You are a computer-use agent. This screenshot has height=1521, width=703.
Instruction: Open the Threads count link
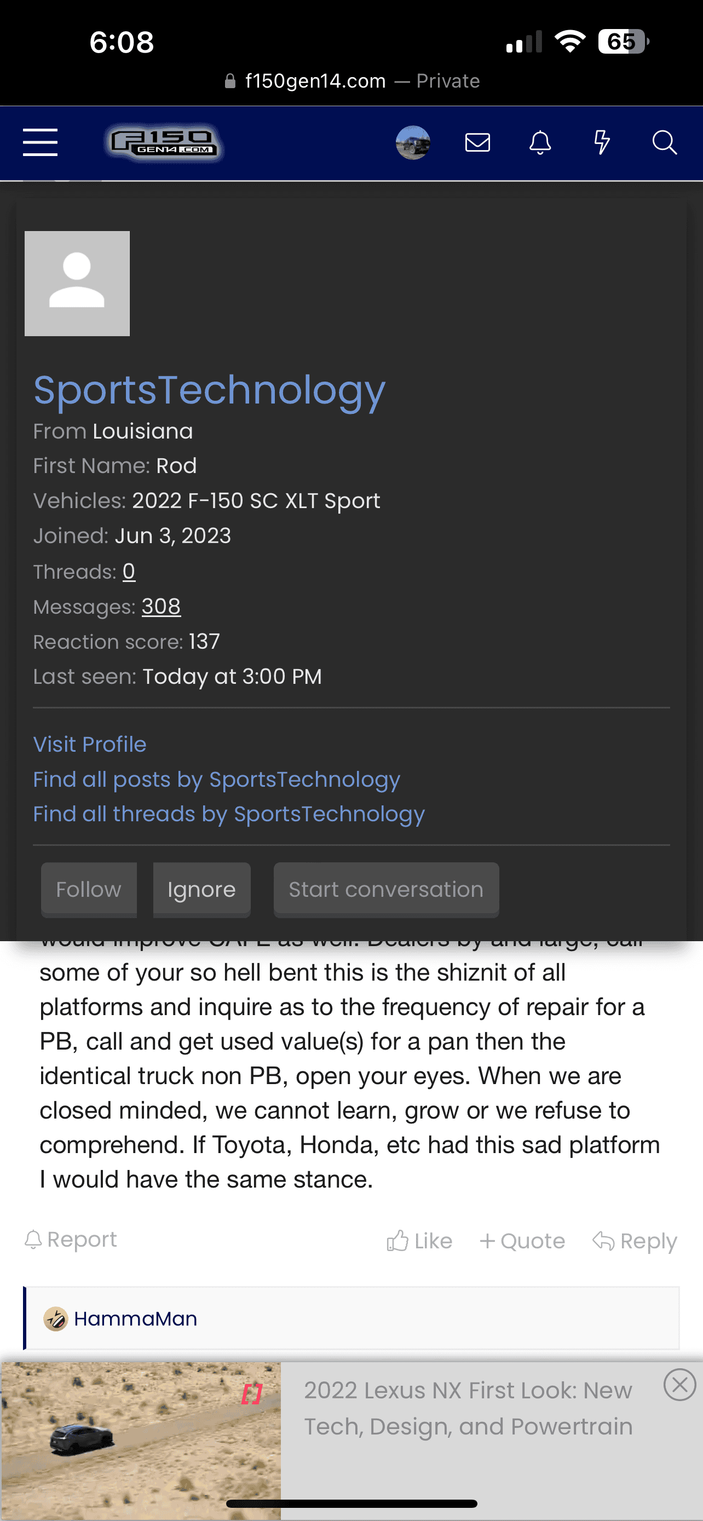pos(129,572)
